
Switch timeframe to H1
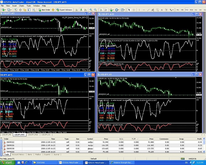(196, 10)
